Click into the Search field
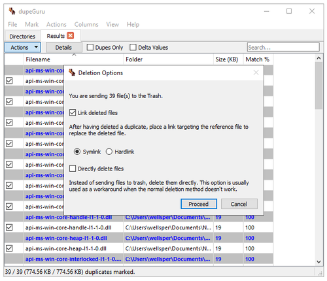 283,47
